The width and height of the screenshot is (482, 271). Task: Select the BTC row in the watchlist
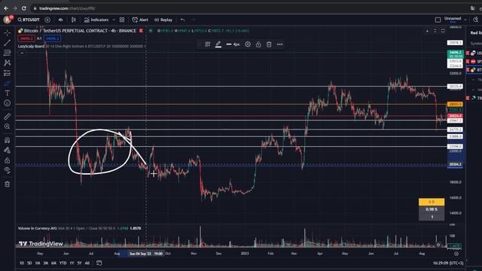pyautogui.click(x=474, y=70)
